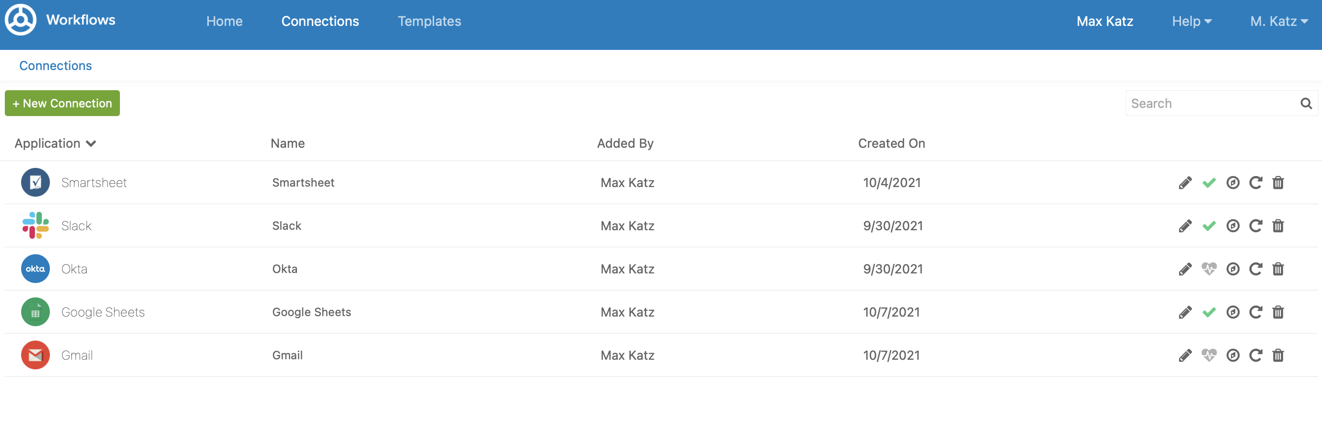Click the edit pencil for Google Sheets
Screen dimensions: 1322x425
[1184, 312]
